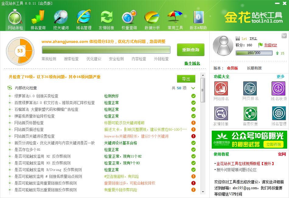Click text 检查正常，现有11个H2
Viewport: 289px width, 198px height.
123,156
